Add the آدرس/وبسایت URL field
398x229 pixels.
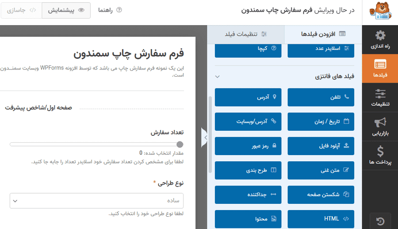(248, 122)
